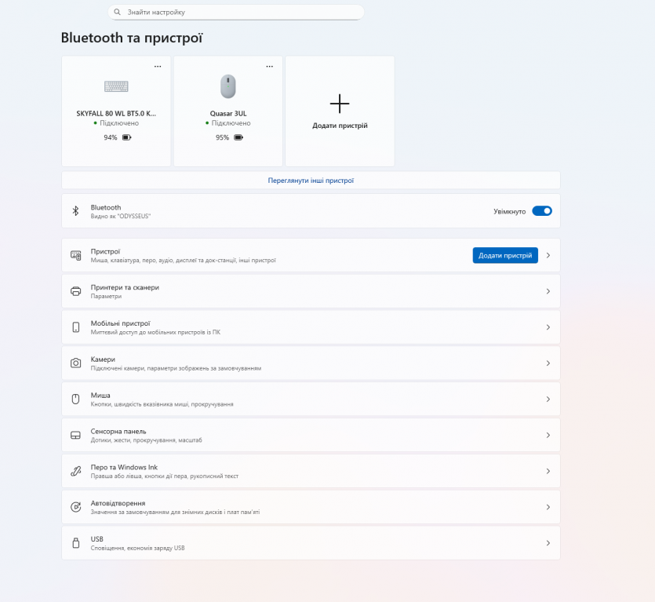This screenshot has width=655, height=602.
Task: Click Переглянути інші пристрої link
Action: (311, 181)
